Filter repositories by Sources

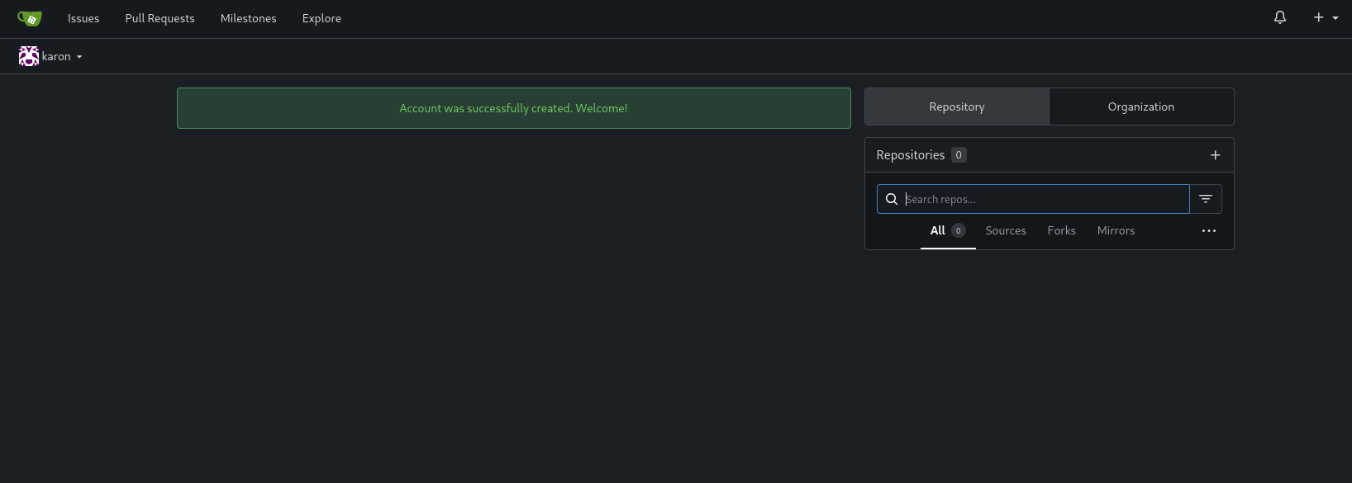(1006, 231)
